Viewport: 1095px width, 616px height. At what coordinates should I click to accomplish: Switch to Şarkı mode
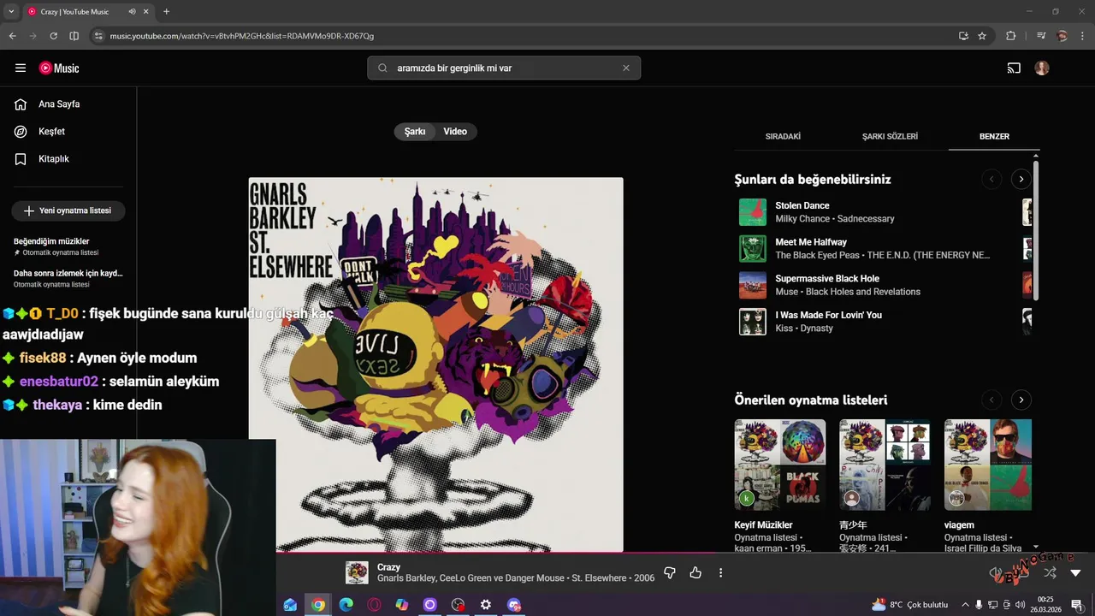coord(415,132)
